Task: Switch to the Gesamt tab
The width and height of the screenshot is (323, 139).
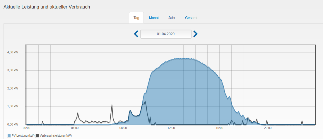Action: point(191,18)
